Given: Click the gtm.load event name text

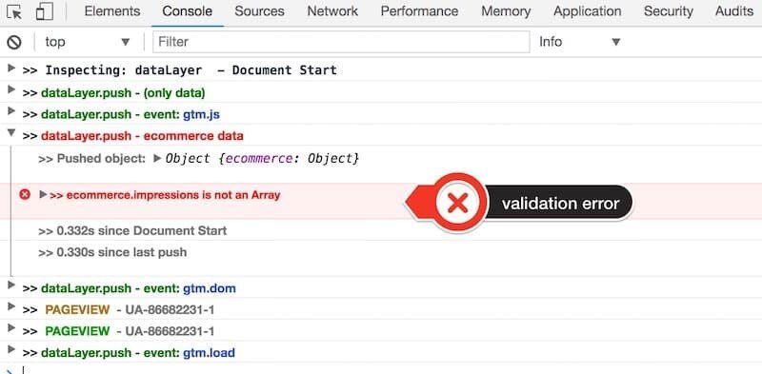Looking at the screenshot, I should point(209,353).
